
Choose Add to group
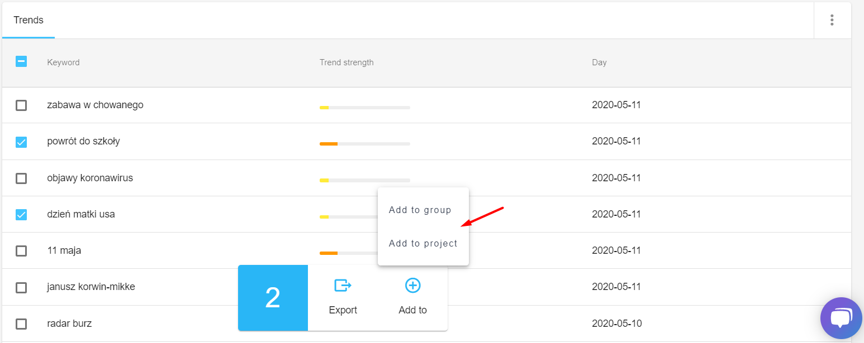[x=423, y=210]
